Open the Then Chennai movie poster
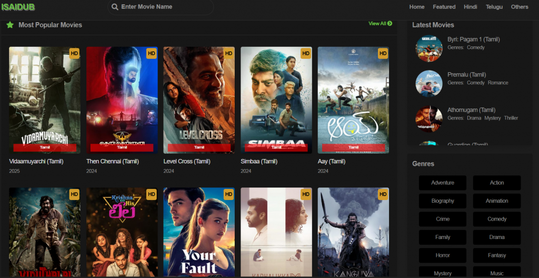The image size is (539, 278). point(122,100)
